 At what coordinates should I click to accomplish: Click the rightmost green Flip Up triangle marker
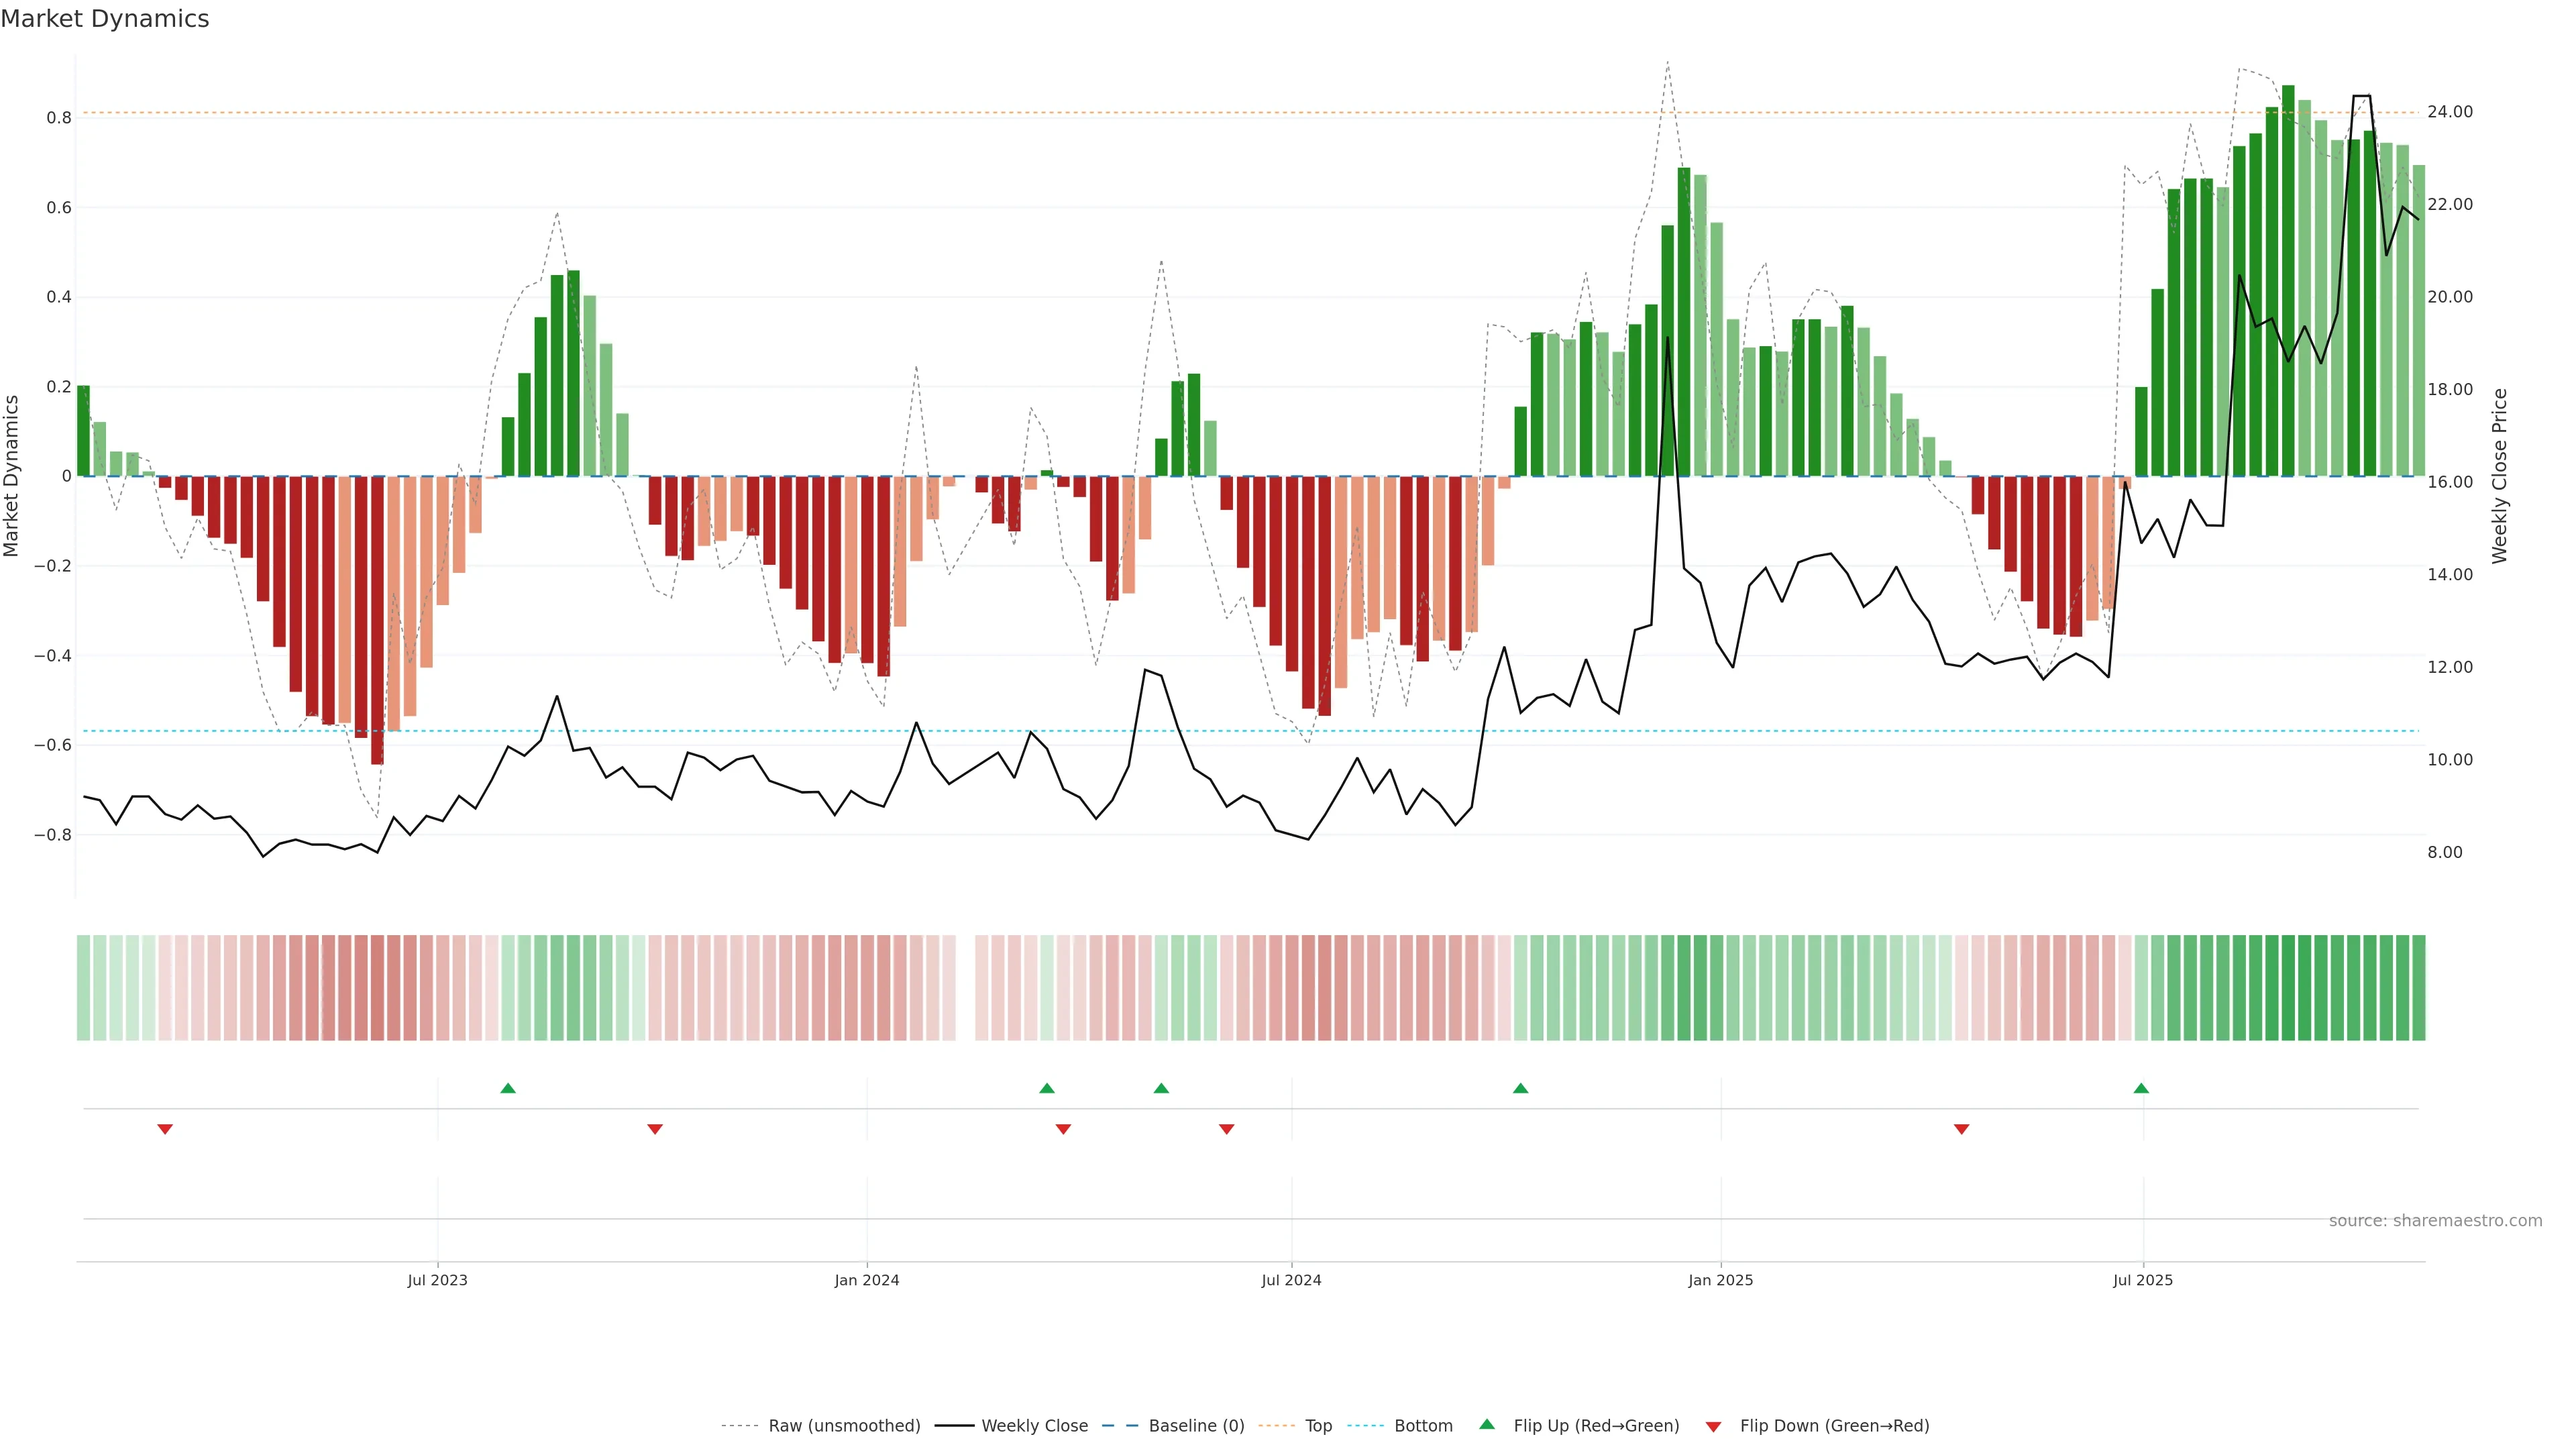coord(2141,1088)
